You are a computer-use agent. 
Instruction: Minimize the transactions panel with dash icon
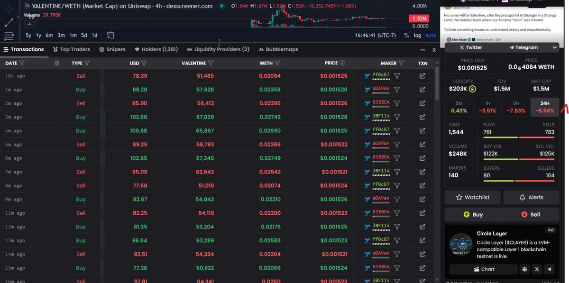click(x=423, y=50)
